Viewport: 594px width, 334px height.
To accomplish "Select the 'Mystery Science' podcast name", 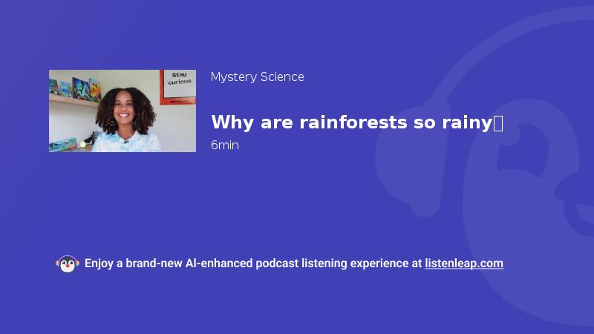I will point(257,77).
